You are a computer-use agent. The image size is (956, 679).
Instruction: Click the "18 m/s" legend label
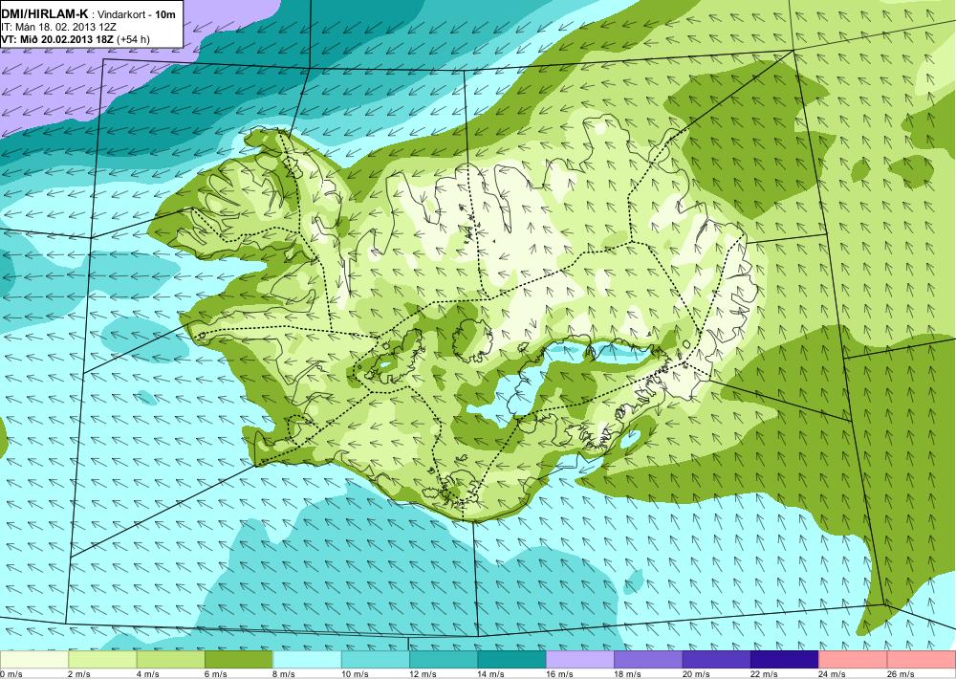click(628, 674)
